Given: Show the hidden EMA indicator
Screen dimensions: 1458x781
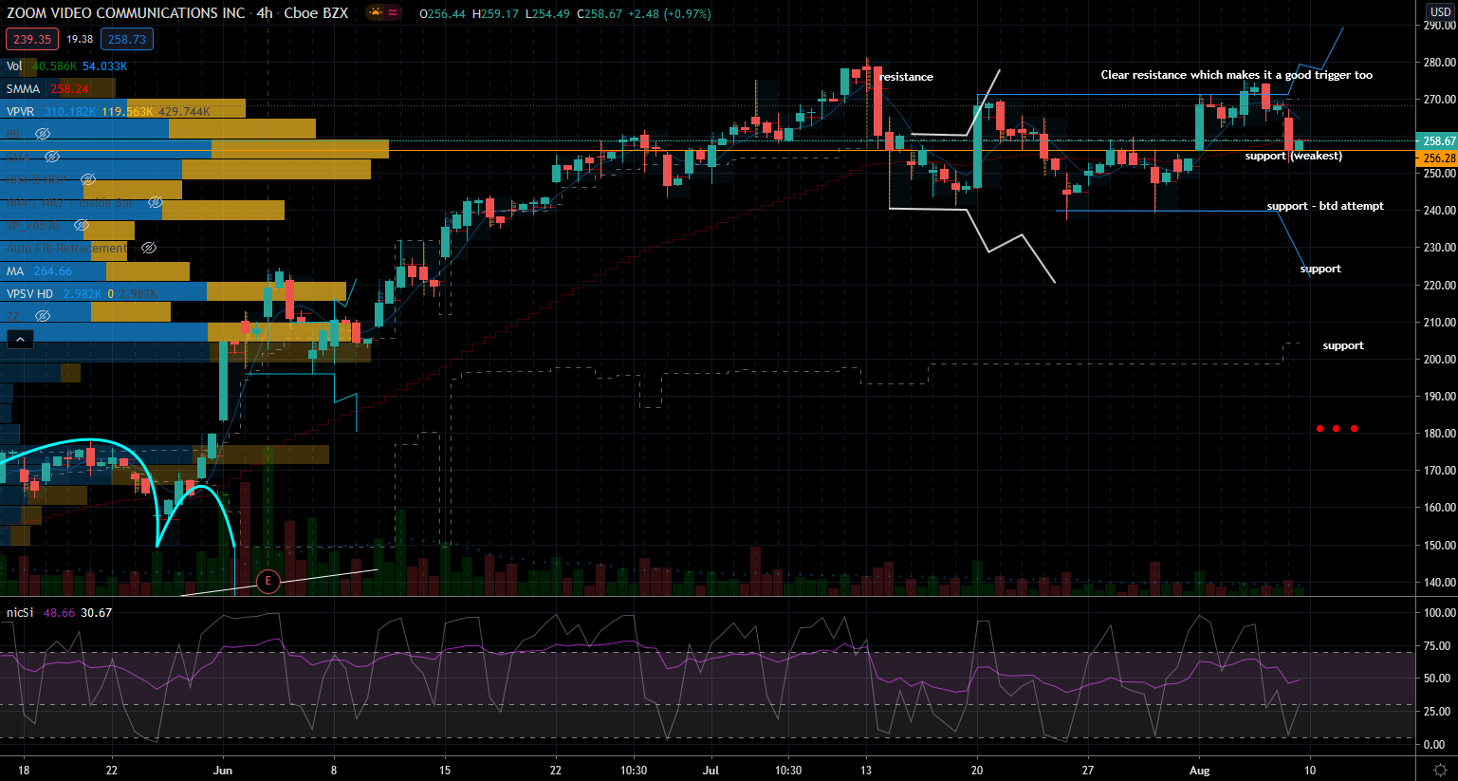Looking at the screenshot, I should coord(52,157).
